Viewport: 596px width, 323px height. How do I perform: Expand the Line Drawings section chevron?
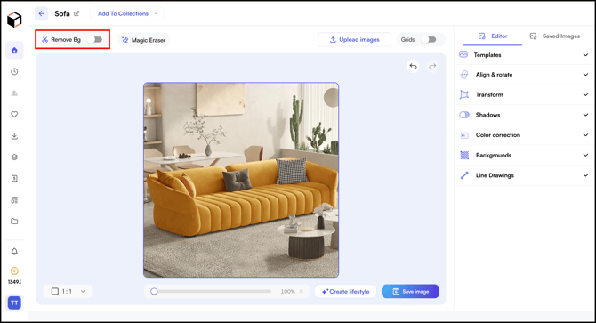pos(585,175)
